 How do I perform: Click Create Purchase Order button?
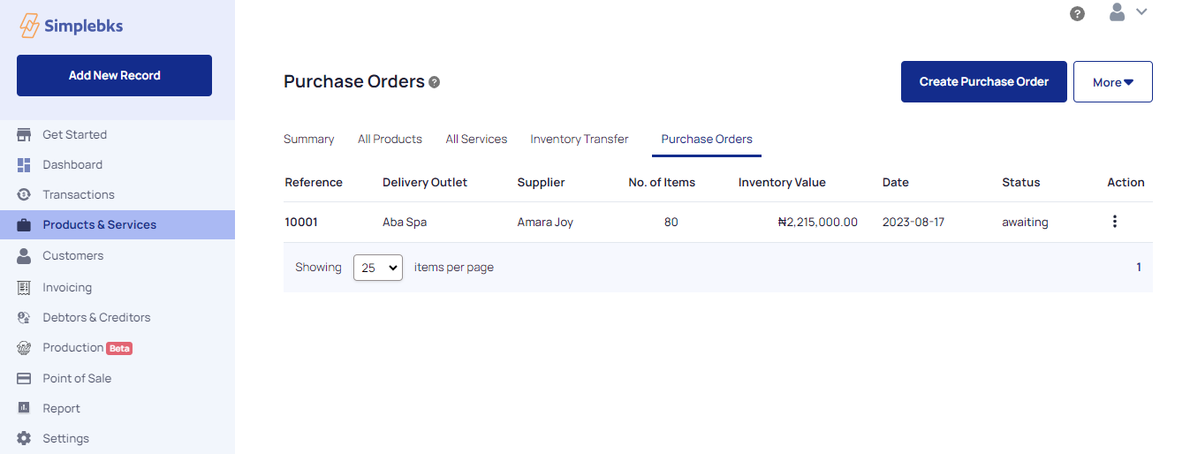click(984, 81)
